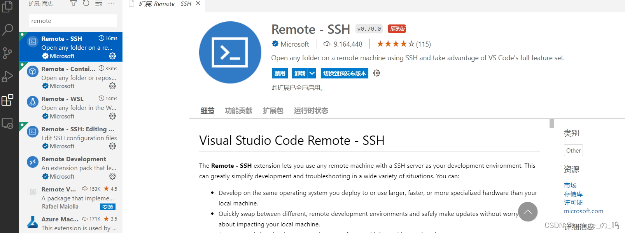
Task: Click the install count download icon
Action: [327, 44]
